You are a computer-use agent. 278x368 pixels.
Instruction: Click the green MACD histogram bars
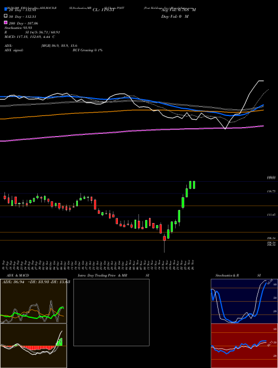coord(60,342)
